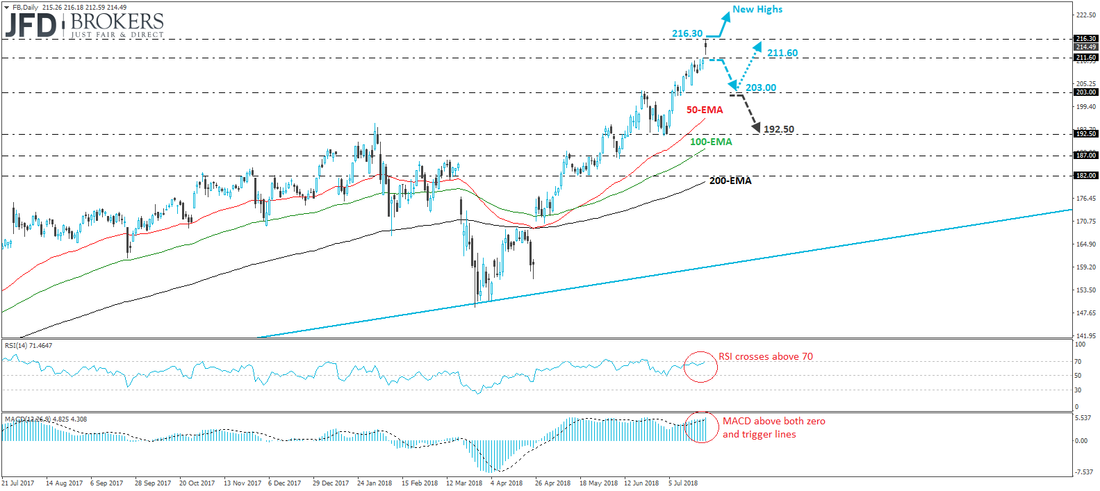Click the black 200-EMA label

(730, 181)
